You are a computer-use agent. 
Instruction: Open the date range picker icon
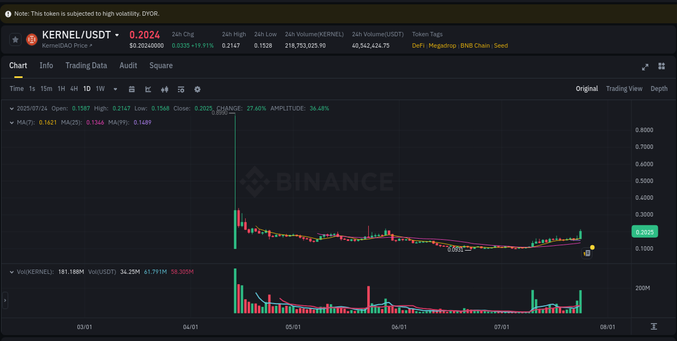[x=132, y=89]
